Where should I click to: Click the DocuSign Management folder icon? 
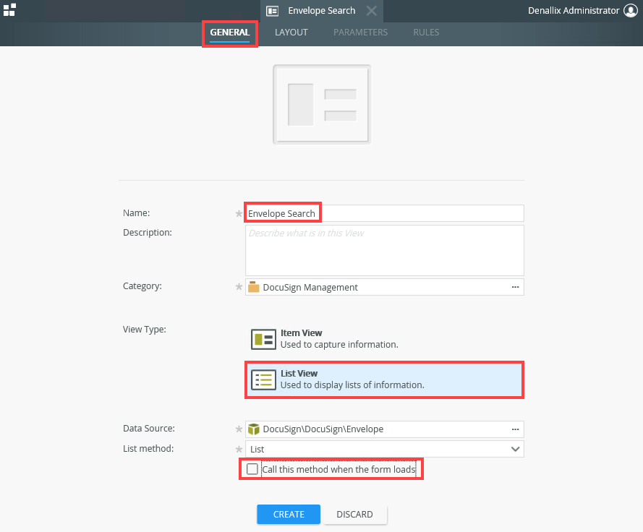click(253, 287)
